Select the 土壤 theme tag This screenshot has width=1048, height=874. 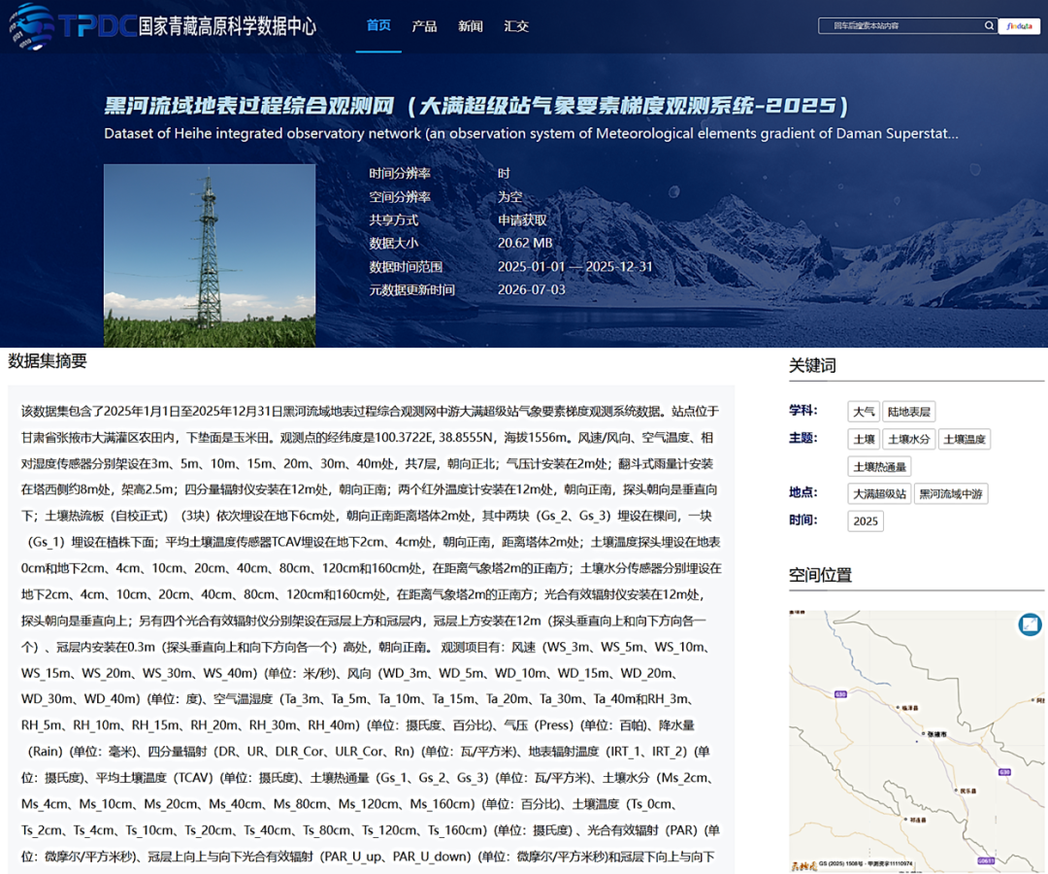point(864,439)
